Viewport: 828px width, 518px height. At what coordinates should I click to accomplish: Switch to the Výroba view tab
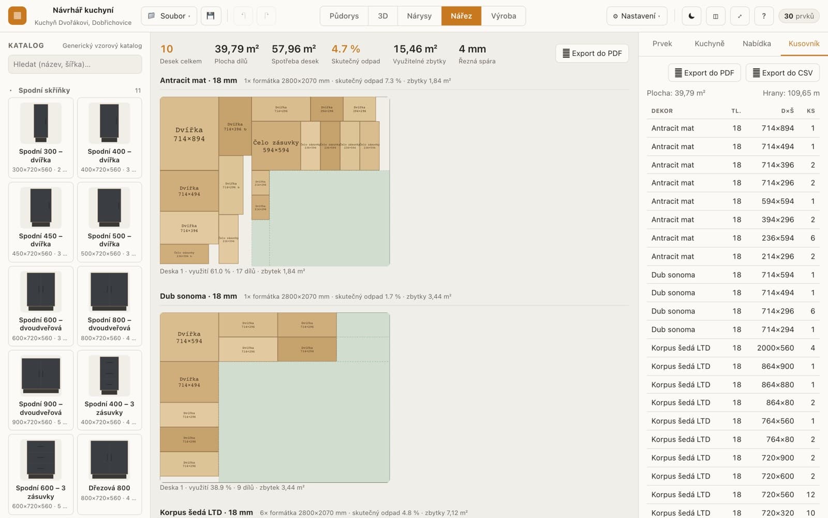pyautogui.click(x=504, y=16)
